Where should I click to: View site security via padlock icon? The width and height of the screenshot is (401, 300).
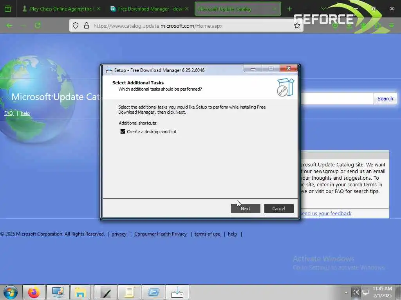[x=87, y=25]
